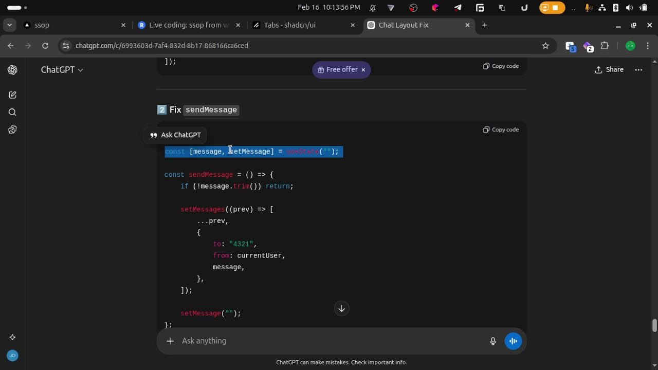Viewport: 658px width, 370px height.
Task: Select the Chat Layout Fix tab
Action: tap(418, 25)
